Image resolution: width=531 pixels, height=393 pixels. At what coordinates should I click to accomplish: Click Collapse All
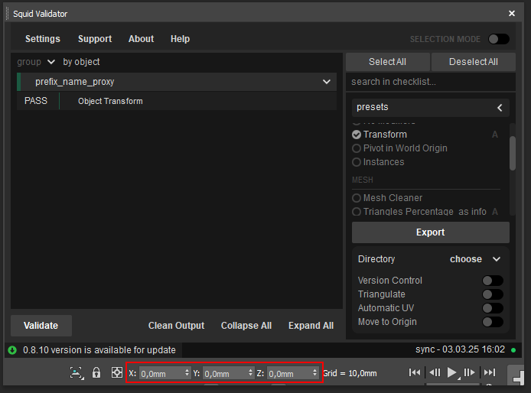click(x=246, y=326)
